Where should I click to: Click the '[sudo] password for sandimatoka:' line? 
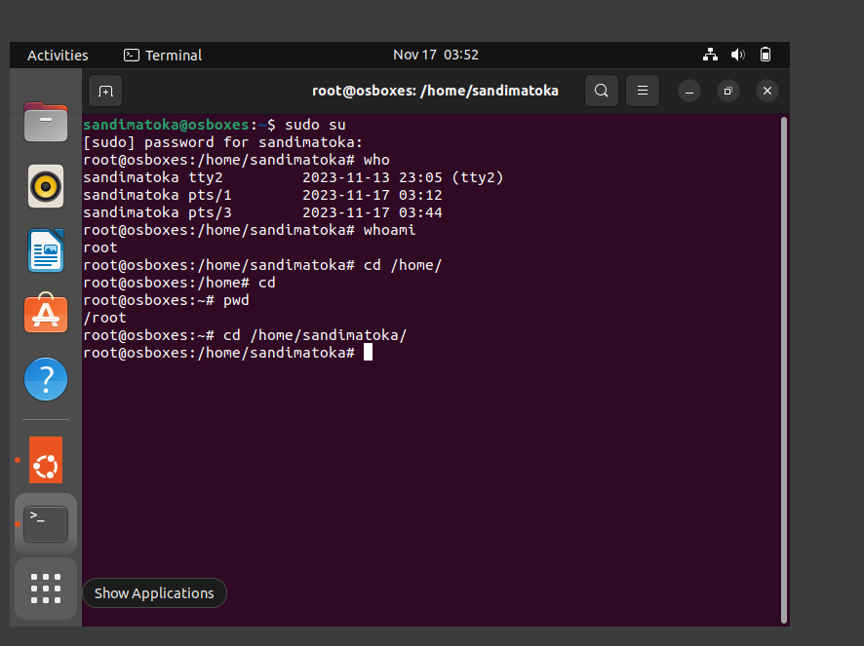[222, 142]
